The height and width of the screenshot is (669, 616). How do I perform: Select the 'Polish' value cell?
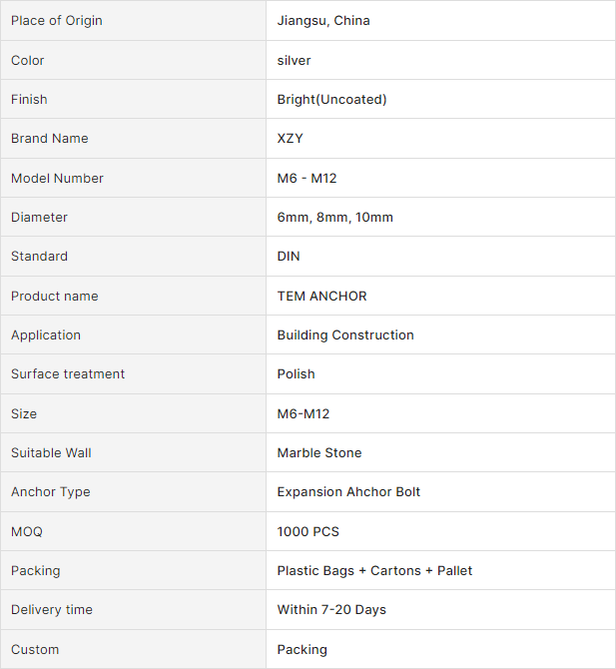point(297,374)
